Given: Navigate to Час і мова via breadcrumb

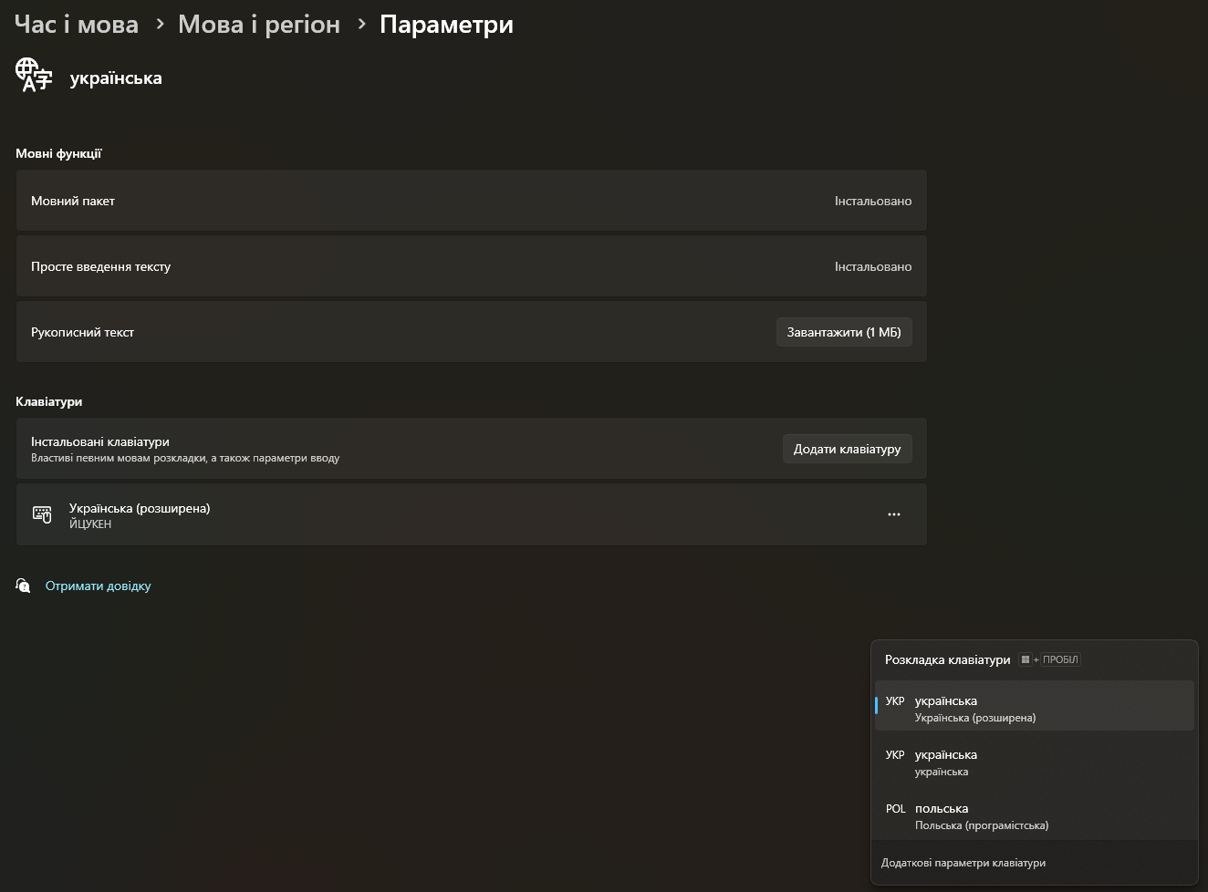Looking at the screenshot, I should click(x=76, y=25).
